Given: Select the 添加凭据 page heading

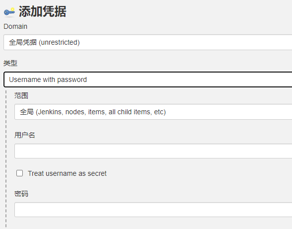Looking at the screenshot, I should [43, 11].
